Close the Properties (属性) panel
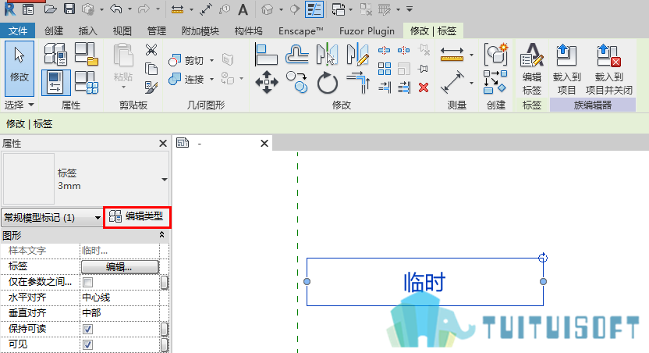Screen dimensions: 649x353 pos(163,144)
